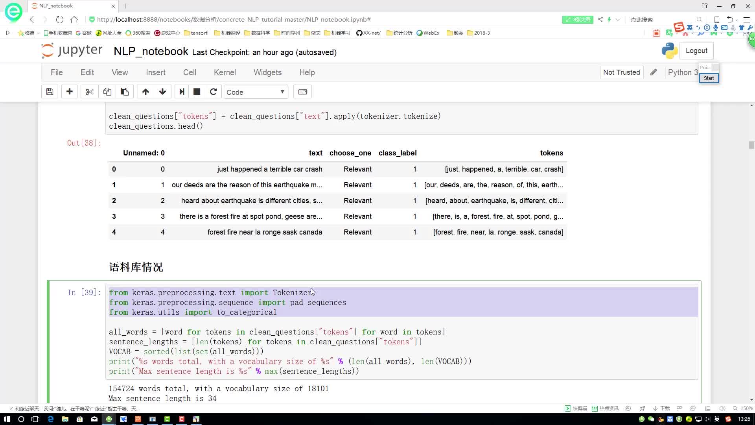Open the 时间序列 bookmark folder
This screenshot has width=755, height=425.
287,33
